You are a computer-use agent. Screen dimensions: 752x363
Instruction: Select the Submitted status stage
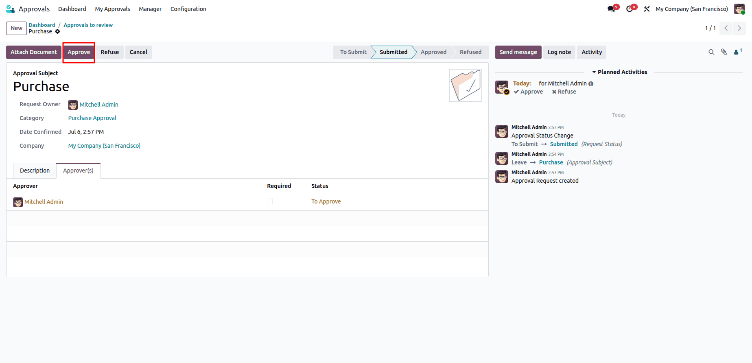(x=393, y=52)
